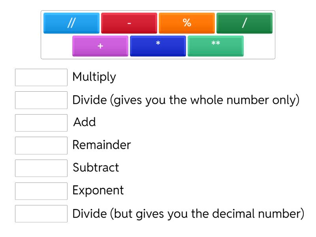Select answer box for decimal number division

41,213
